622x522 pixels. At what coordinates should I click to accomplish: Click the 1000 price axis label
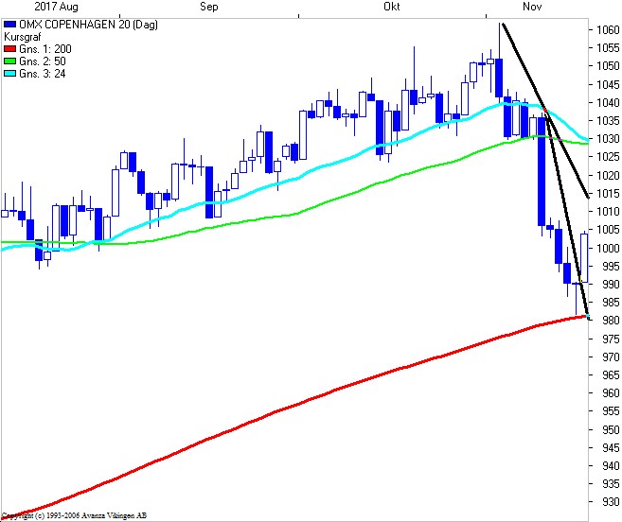tap(607, 248)
